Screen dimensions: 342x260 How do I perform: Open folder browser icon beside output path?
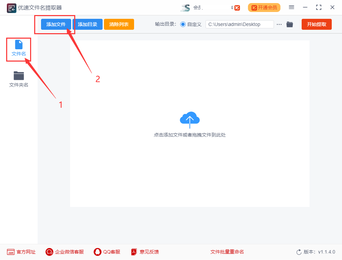tap(289, 24)
